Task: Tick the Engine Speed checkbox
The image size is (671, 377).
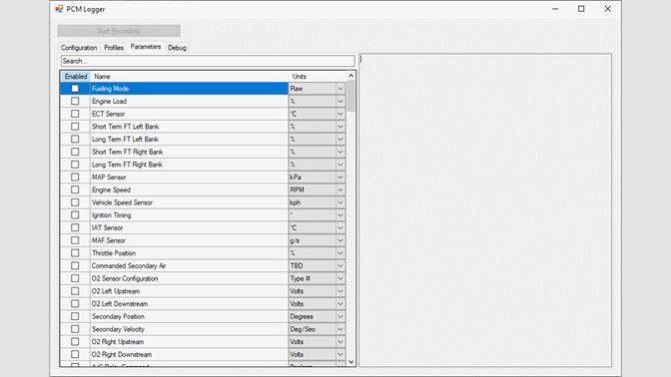Action: 75,189
